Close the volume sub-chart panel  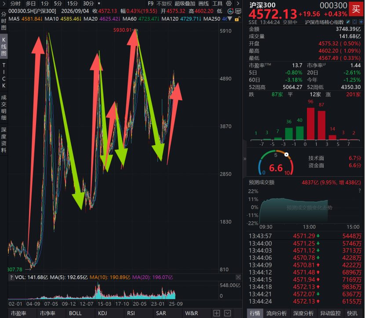pos(238,277)
